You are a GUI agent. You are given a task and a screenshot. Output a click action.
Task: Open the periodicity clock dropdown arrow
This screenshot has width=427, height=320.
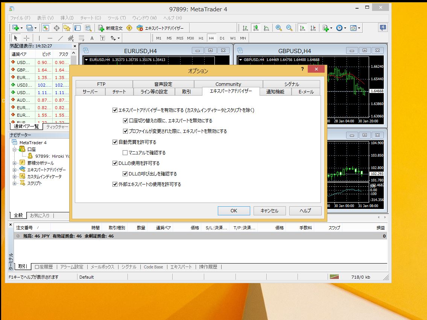tap(345, 28)
